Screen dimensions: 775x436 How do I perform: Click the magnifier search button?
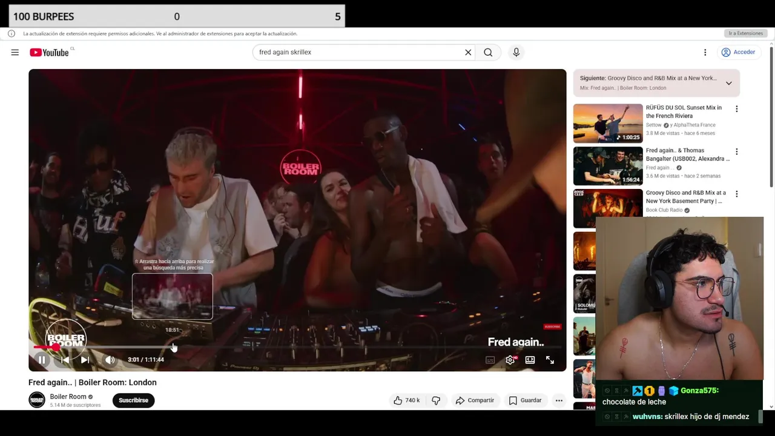tap(488, 52)
